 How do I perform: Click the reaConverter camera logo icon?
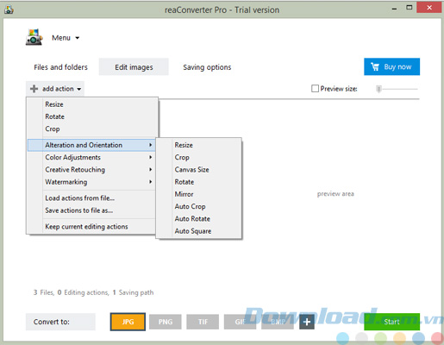pyautogui.click(x=34, y=37)
